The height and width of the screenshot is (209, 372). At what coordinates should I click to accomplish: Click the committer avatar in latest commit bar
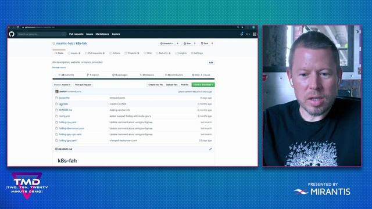57,92
